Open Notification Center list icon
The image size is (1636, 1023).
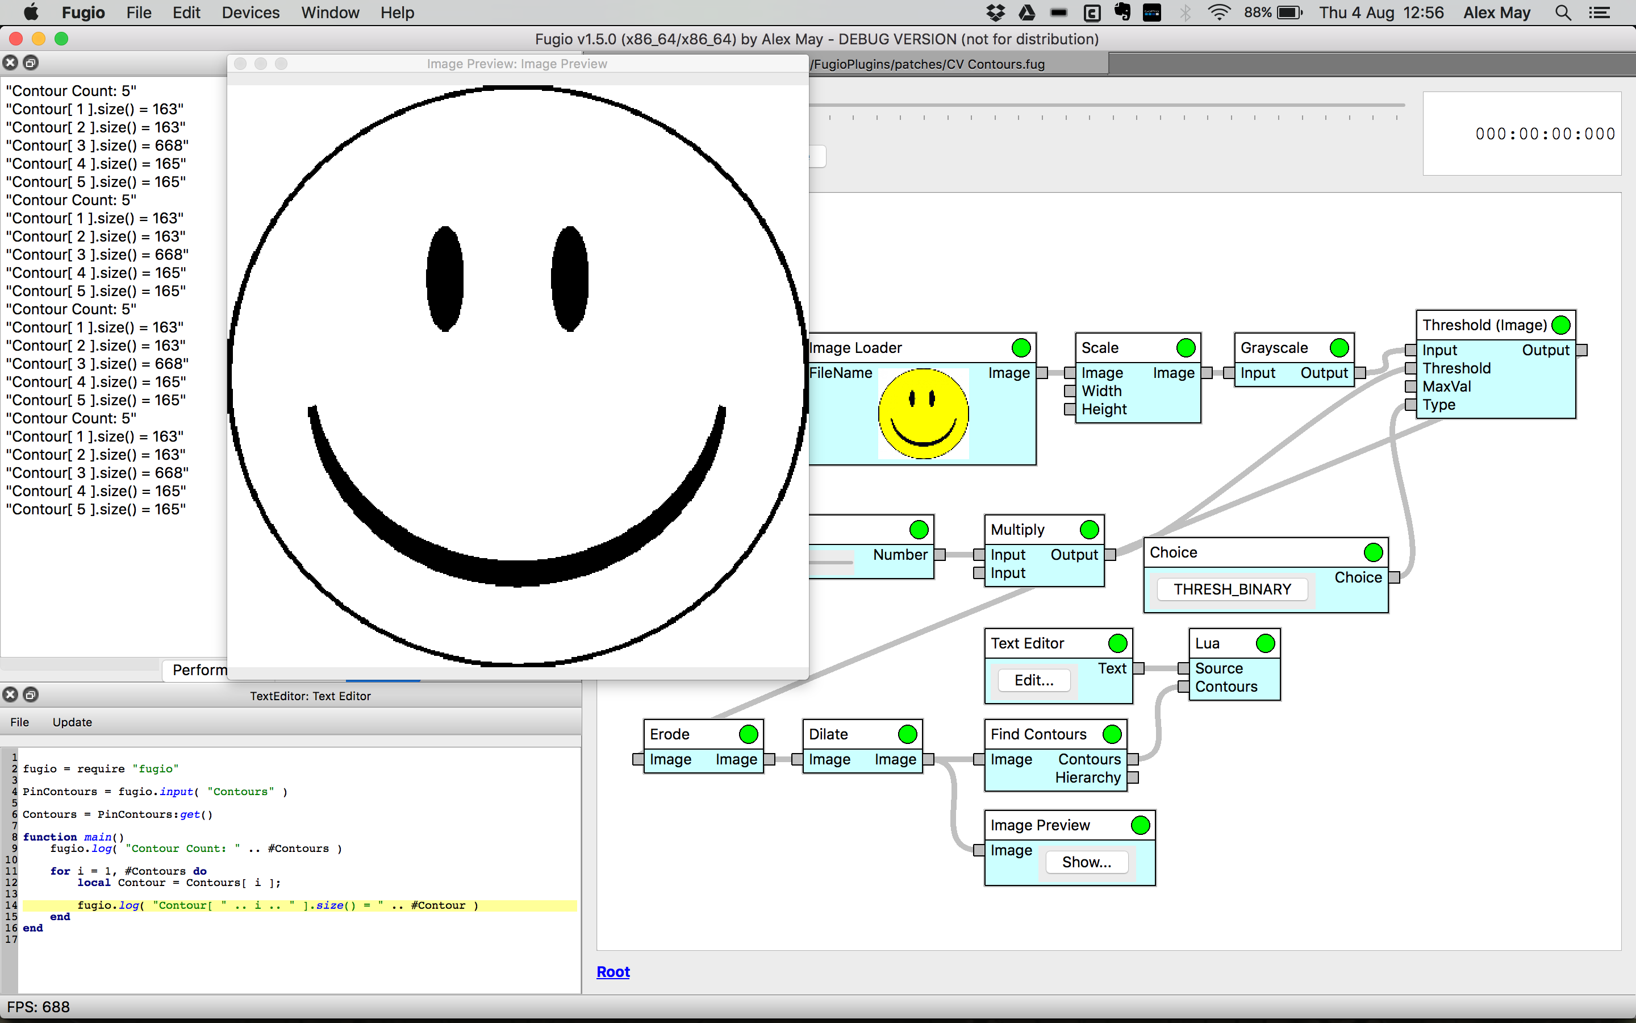(x=1600, y=13)
